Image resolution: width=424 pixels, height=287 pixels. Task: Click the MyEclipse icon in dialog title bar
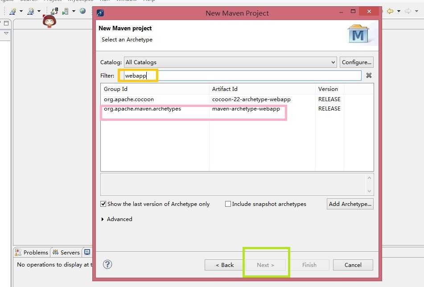pyautogui.click(x=100, y=13)
